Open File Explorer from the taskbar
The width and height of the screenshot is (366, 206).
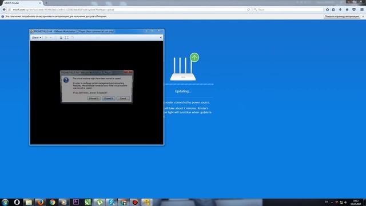[x=29, y=202]
